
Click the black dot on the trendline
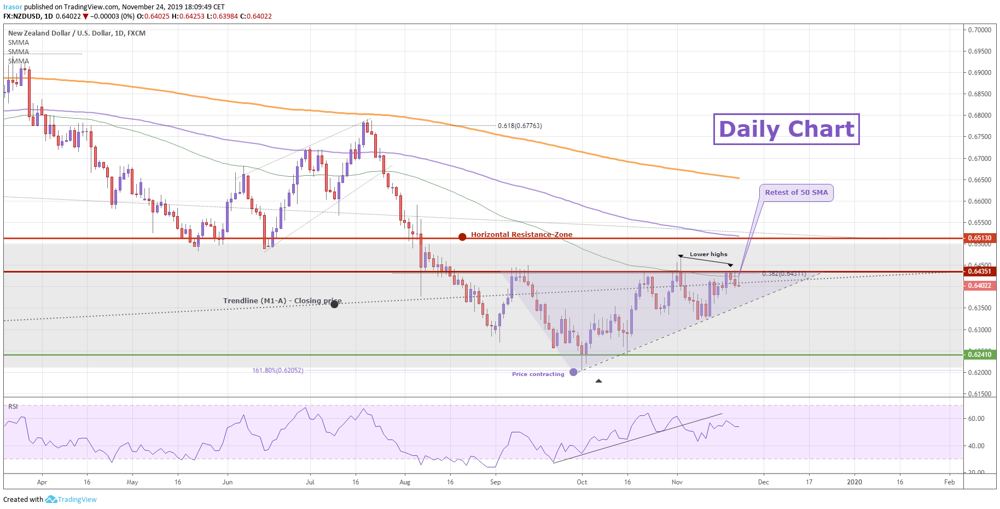click(334, 304)
